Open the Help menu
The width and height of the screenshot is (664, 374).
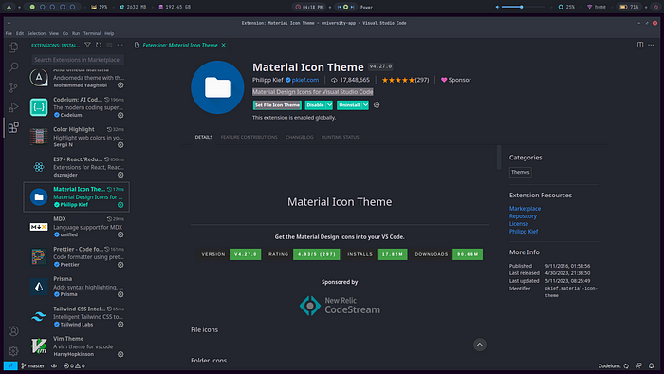109,33
